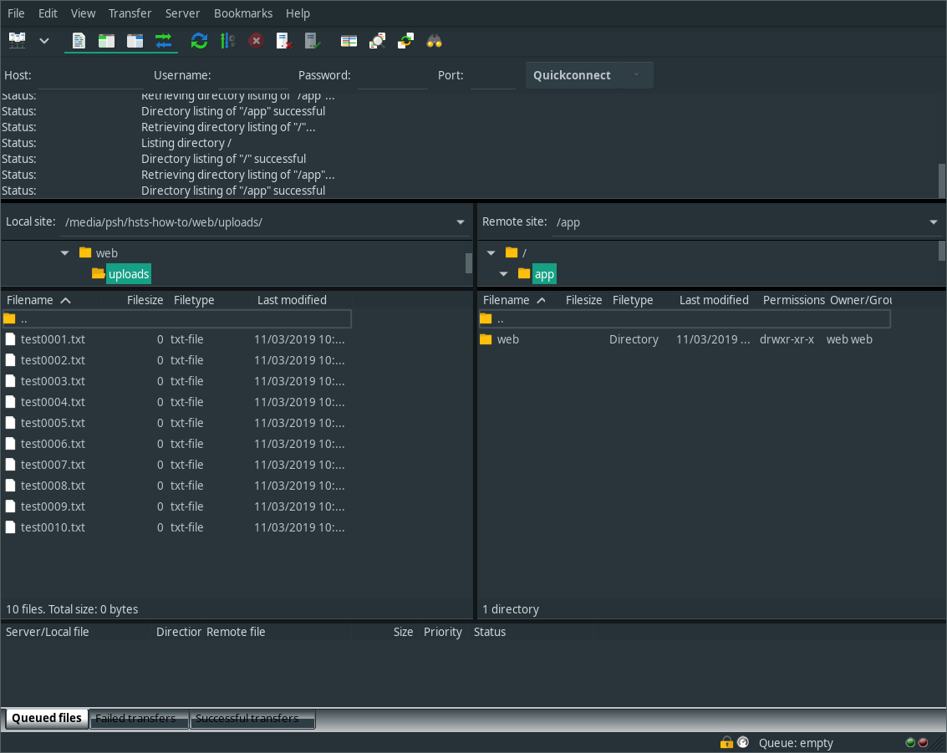Search for files on the server

click(x=434, y=40)
